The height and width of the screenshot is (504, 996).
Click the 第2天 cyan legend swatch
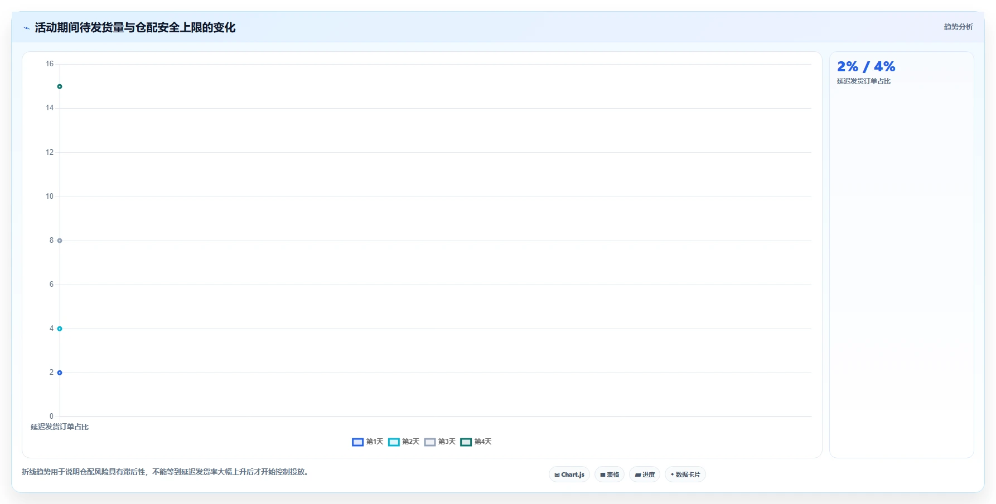coord(394,442)
